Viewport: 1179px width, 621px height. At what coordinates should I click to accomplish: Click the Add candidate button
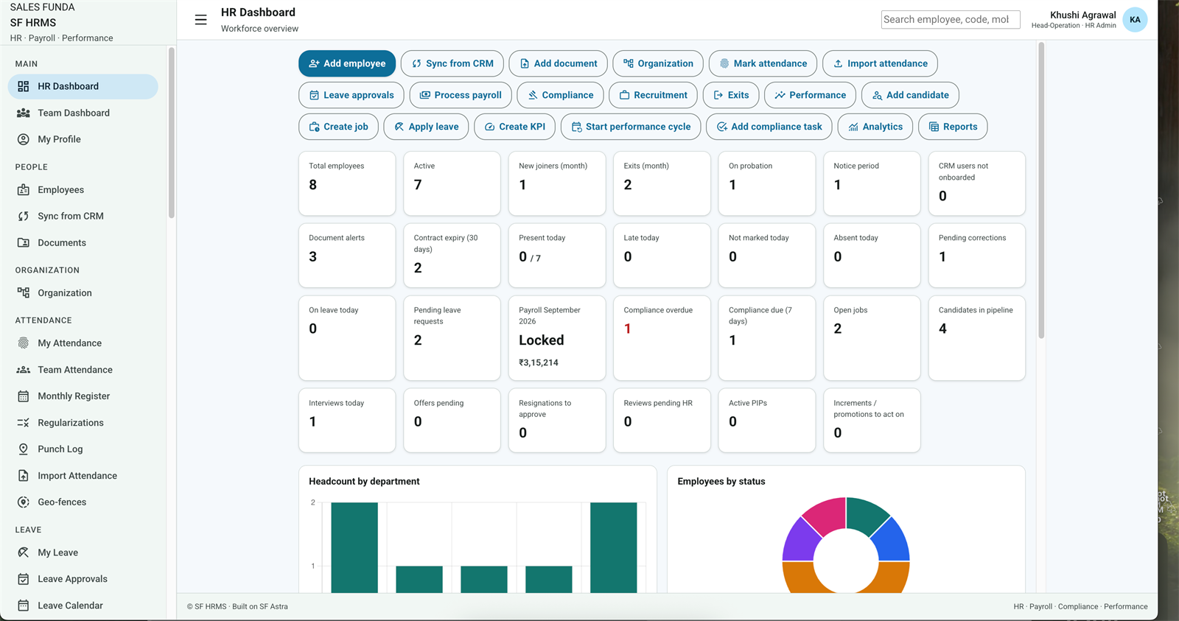pos(910,95)
